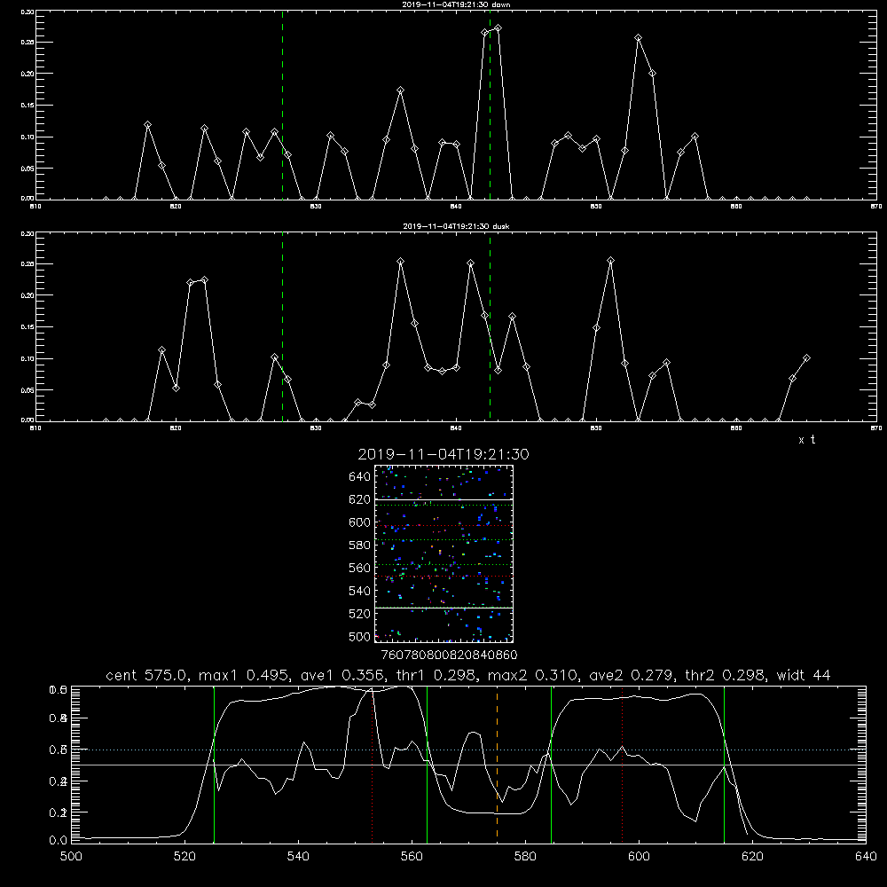887x887 pixels.
Task: Click left green dashed line in dusk plot
Action: click(x=282, y=327)
